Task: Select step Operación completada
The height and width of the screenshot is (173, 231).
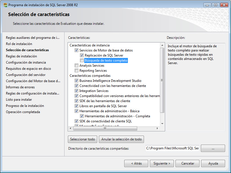Action: pyautogui.click(x=23, y=112)
